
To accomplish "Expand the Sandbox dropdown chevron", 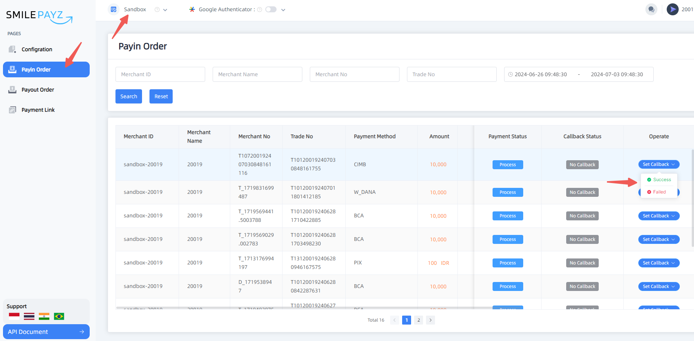I will (165, 10).
